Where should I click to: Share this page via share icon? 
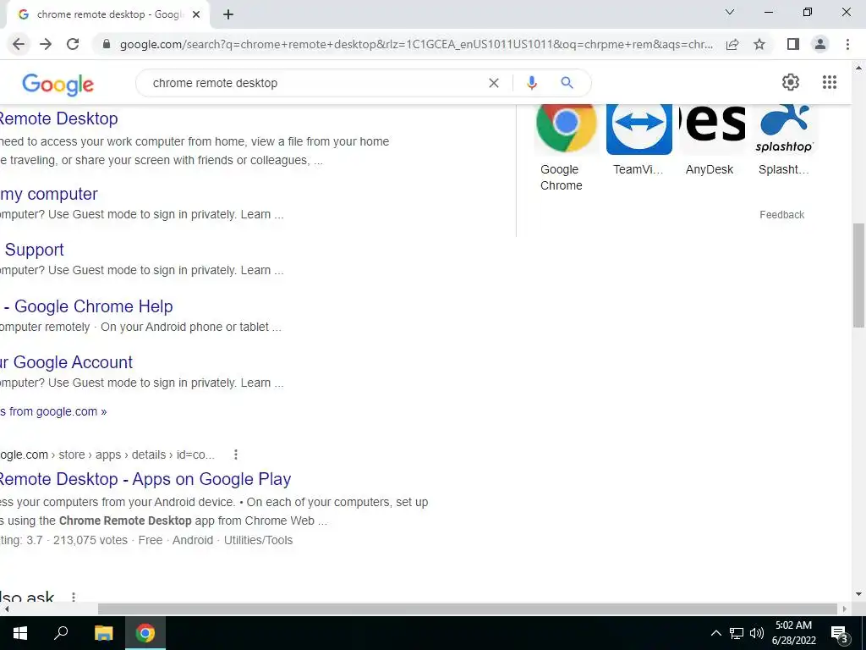pos(732,44)
